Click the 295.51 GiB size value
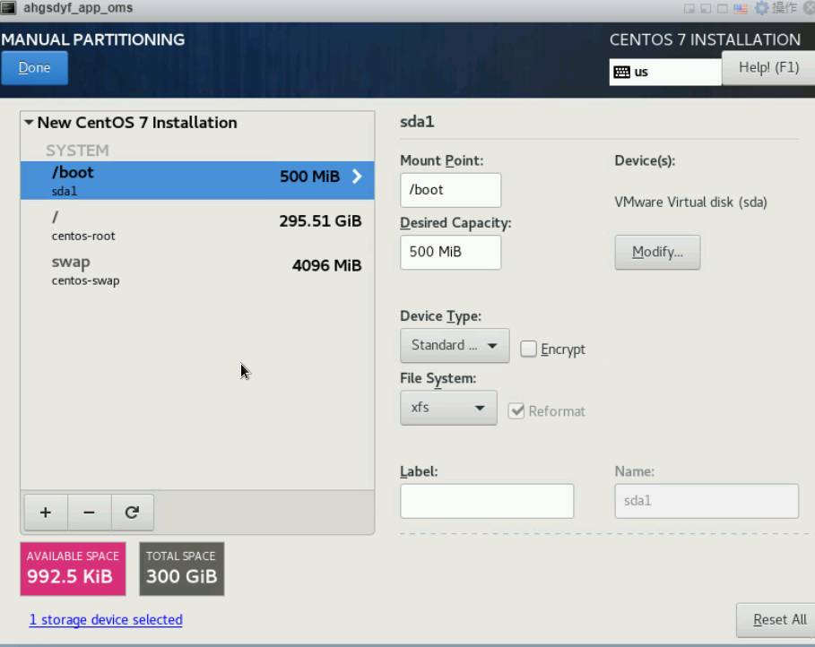The image size is (815, 647). [320, 220]
